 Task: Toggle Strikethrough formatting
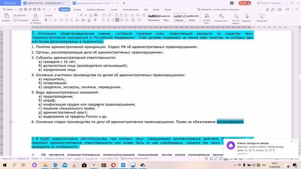tap(61, 20)
